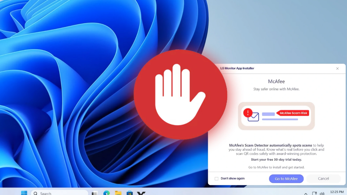
Task: Close the LG Monitor App Installer window
Action: pos(338,69)
